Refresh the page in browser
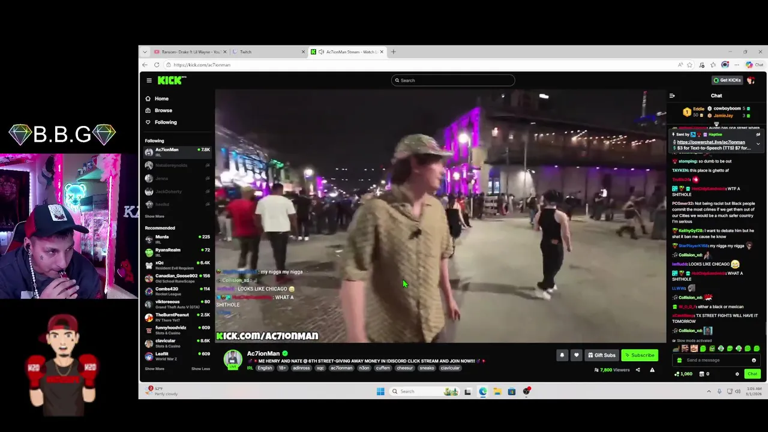This screenshot has height=432, width=768. 157,65
